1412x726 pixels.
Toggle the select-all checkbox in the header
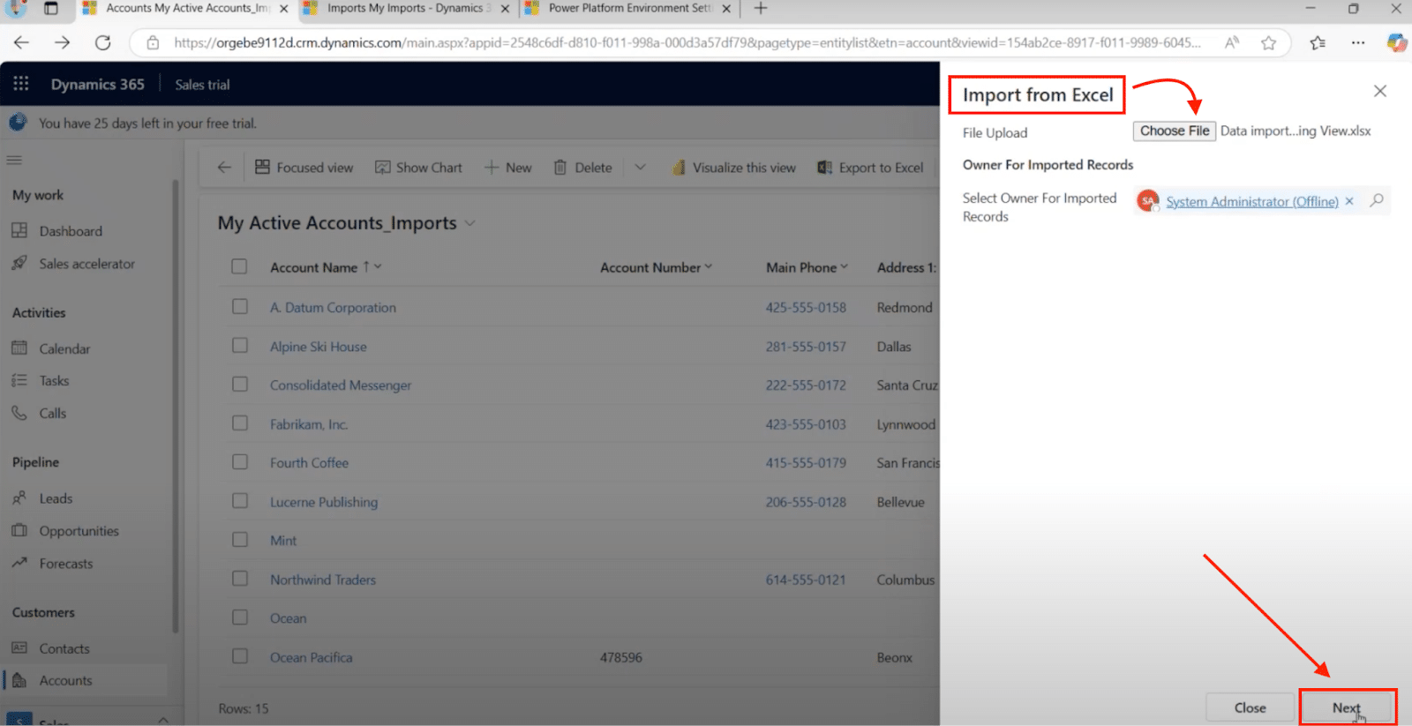pos(239,266)
